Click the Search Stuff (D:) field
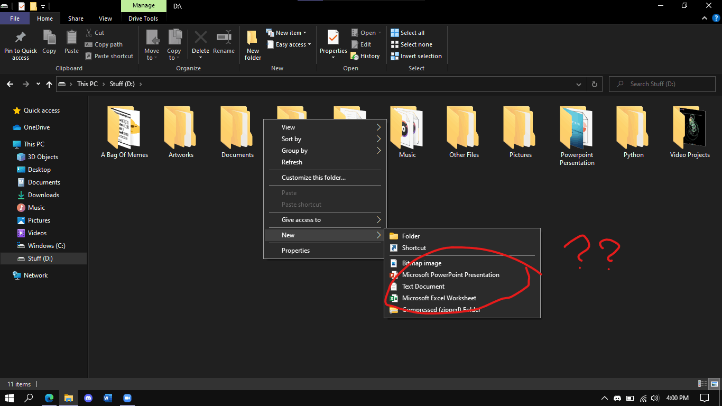This screenshot has height=406, width=722. (x=663, y=84)
